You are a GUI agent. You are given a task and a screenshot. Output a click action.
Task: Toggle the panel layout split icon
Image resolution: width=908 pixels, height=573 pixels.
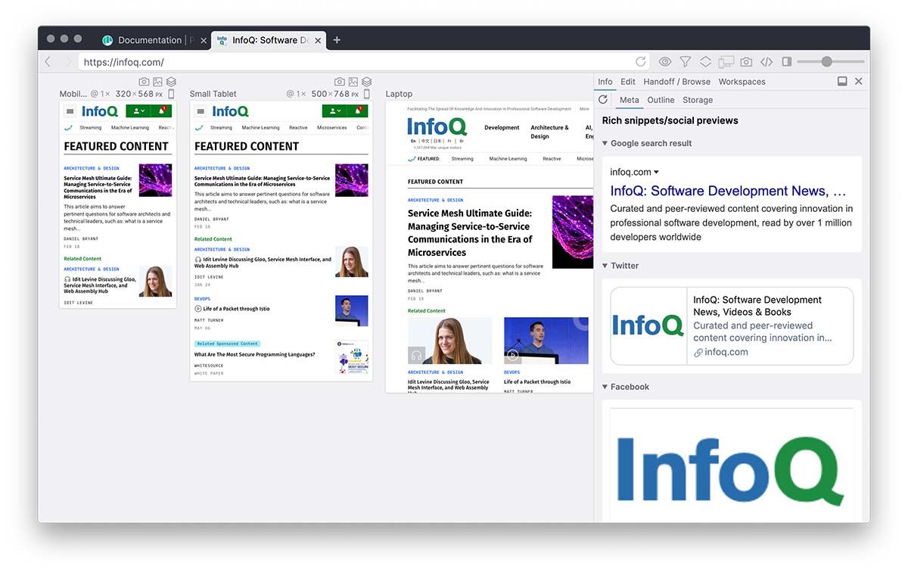point(787,61)
